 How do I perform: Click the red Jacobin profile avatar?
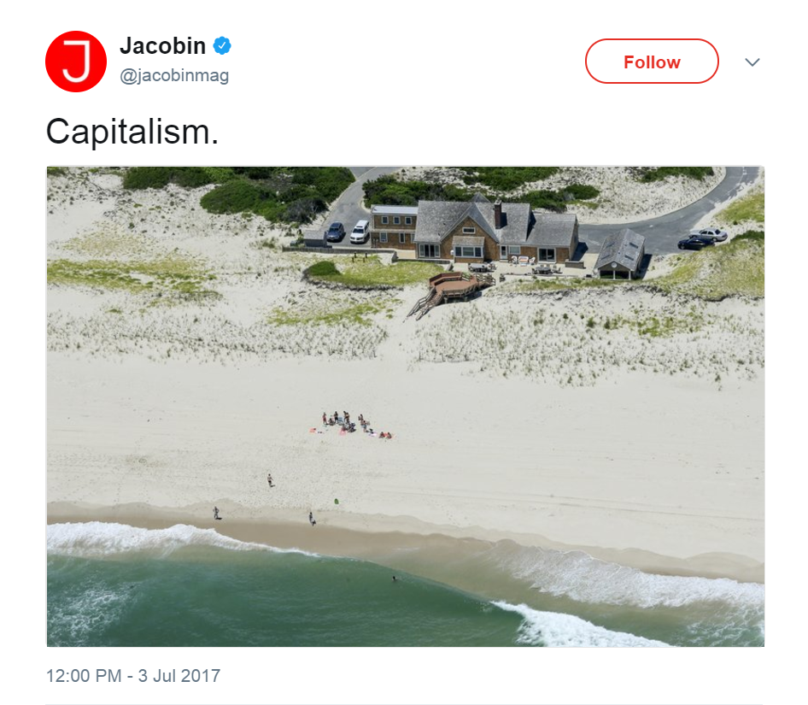[x=76, y=62]
